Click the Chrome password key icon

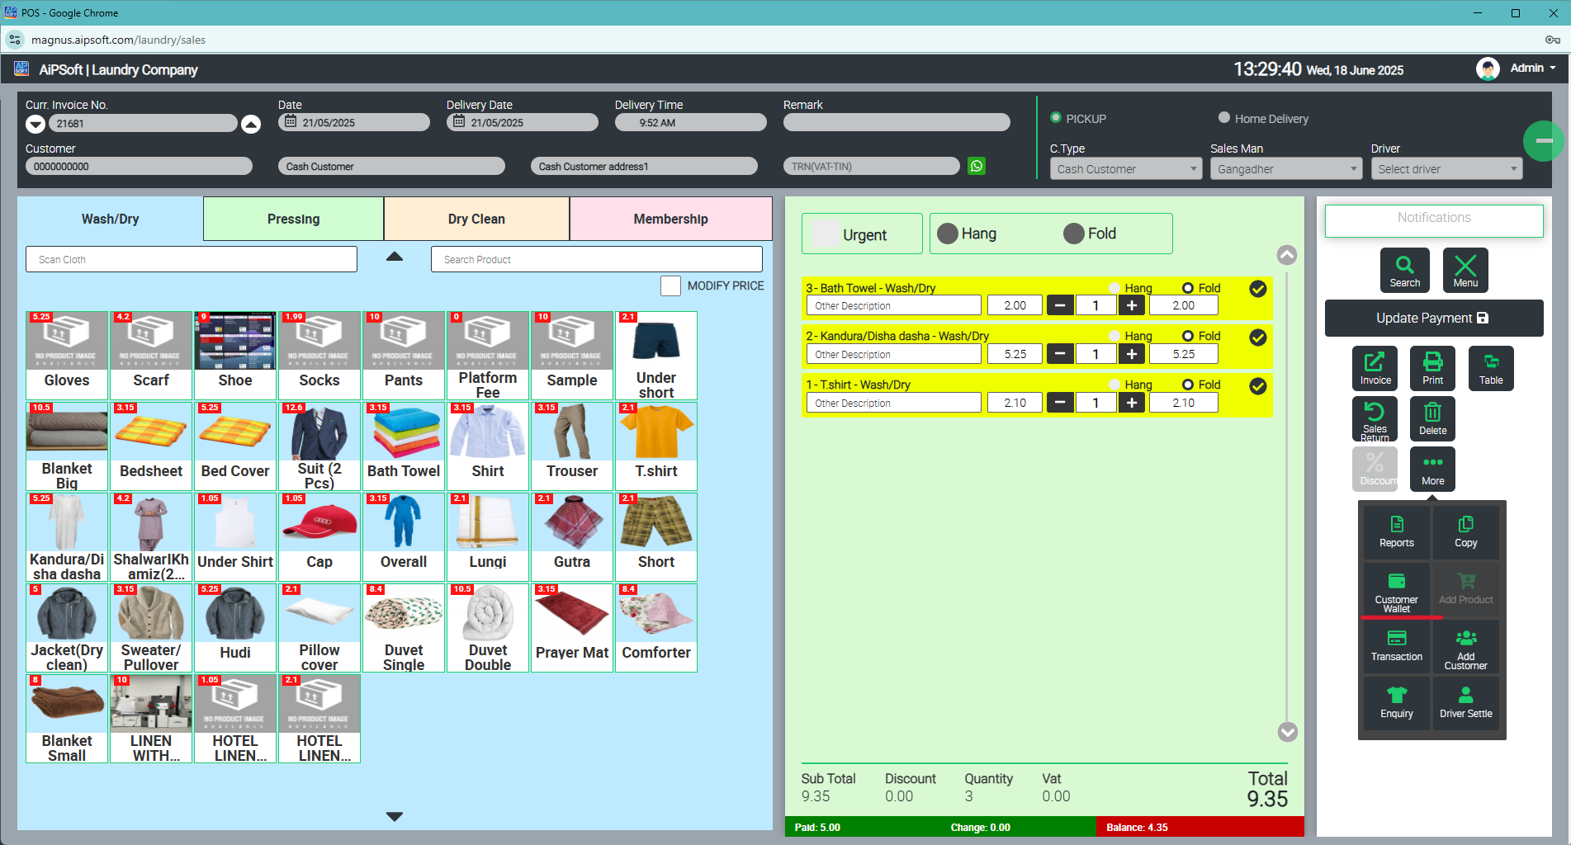point(1552,40)
